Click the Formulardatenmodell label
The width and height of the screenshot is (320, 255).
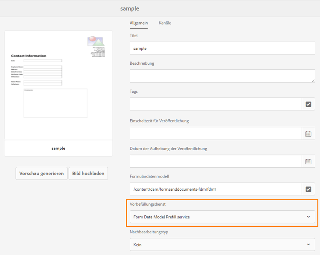tap(149, 176)
